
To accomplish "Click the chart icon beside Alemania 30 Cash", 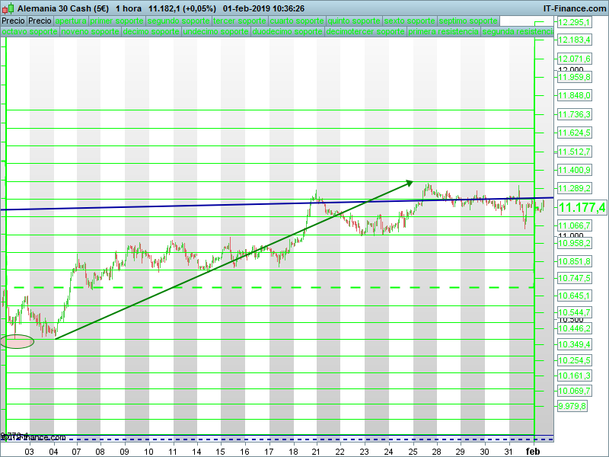I will tap(8, 8).
